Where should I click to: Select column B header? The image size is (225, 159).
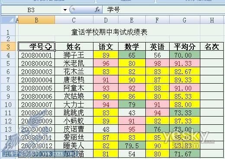tap(37, 20)
